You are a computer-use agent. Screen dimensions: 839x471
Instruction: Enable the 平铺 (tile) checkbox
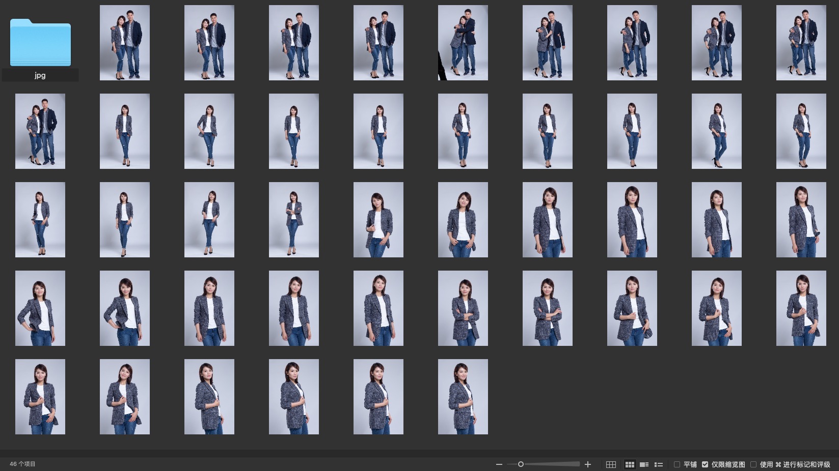(x=677, y=464)
